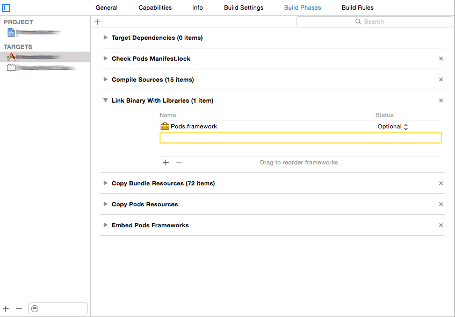Open the Optional status dropdown
The width and height of the screenshot is (455, 317).
point(393,126)
